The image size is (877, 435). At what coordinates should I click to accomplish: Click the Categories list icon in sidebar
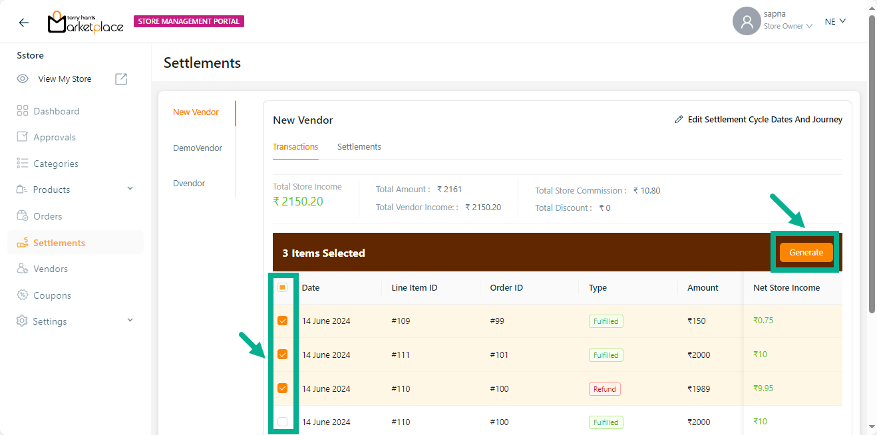point(23,164)
